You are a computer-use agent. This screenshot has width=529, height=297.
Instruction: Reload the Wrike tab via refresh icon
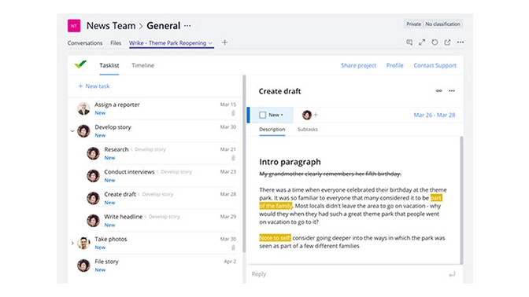pyautogui.click(x=435, y=42)
